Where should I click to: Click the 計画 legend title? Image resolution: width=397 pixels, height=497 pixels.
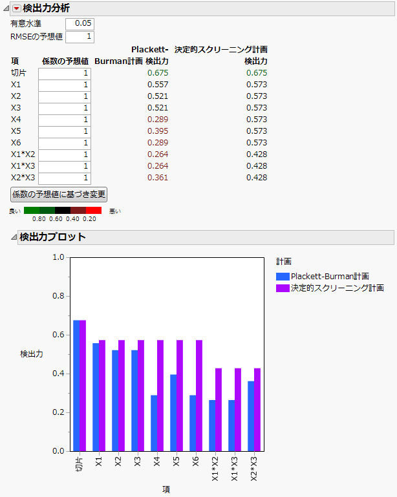(x=284, y=262)
